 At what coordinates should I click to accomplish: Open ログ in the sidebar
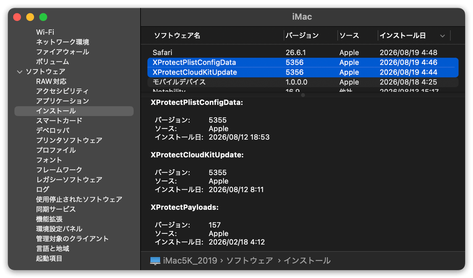[43, 190]
